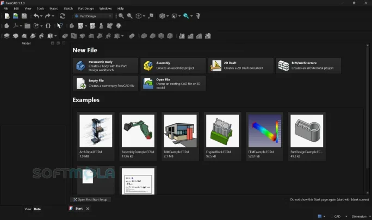Select the Fillet tool icon
This screenshot has width=372, height=220.
[144, 36]
